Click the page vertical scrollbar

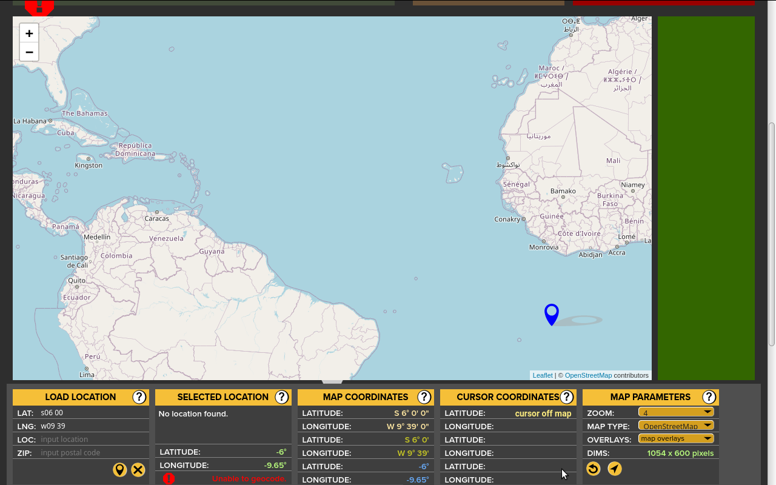pos(772,233)
